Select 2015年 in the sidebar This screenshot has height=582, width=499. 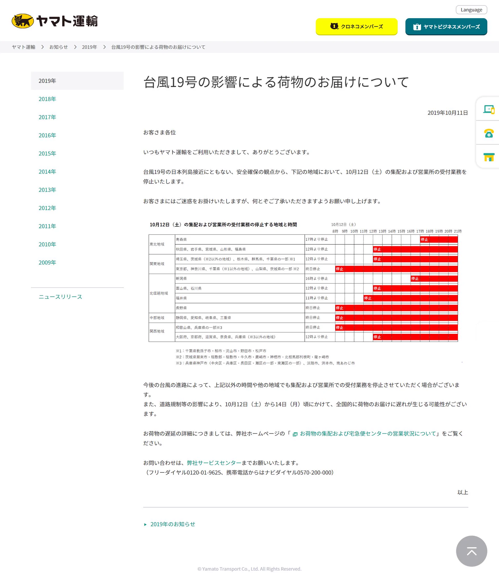pos(47,153)
